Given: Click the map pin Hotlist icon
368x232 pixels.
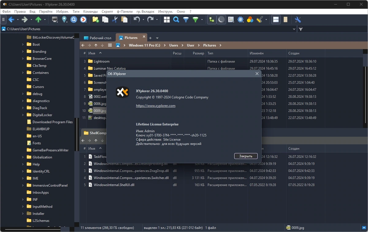Looking at the screenshot, I should tap(64, 20).
